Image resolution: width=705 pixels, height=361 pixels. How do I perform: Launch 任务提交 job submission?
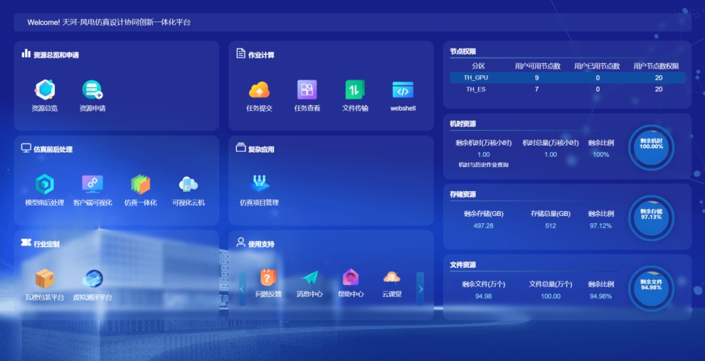[x=259, y=90]
